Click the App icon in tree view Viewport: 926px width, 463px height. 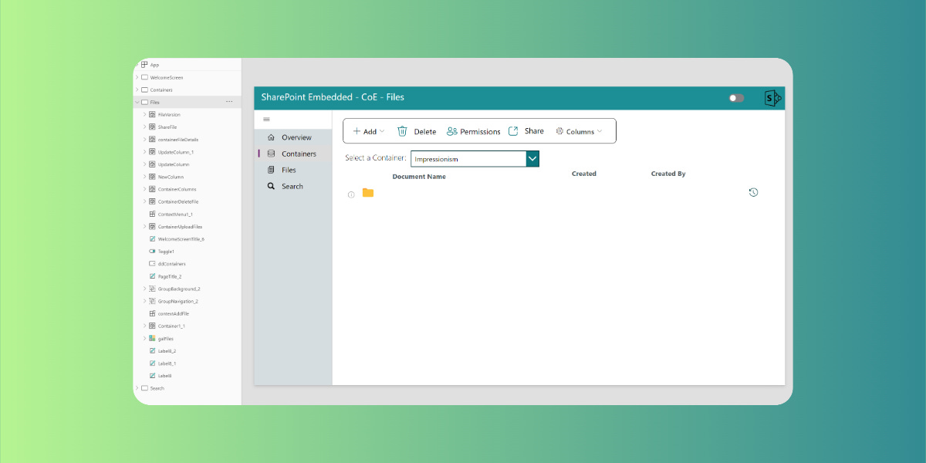point(144,65)
